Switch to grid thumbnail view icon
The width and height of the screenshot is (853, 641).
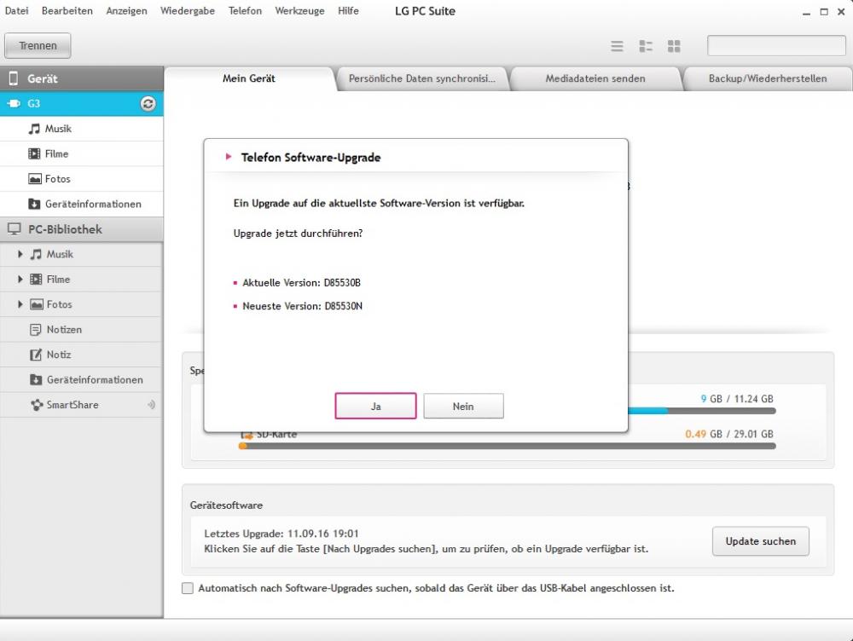674,46
